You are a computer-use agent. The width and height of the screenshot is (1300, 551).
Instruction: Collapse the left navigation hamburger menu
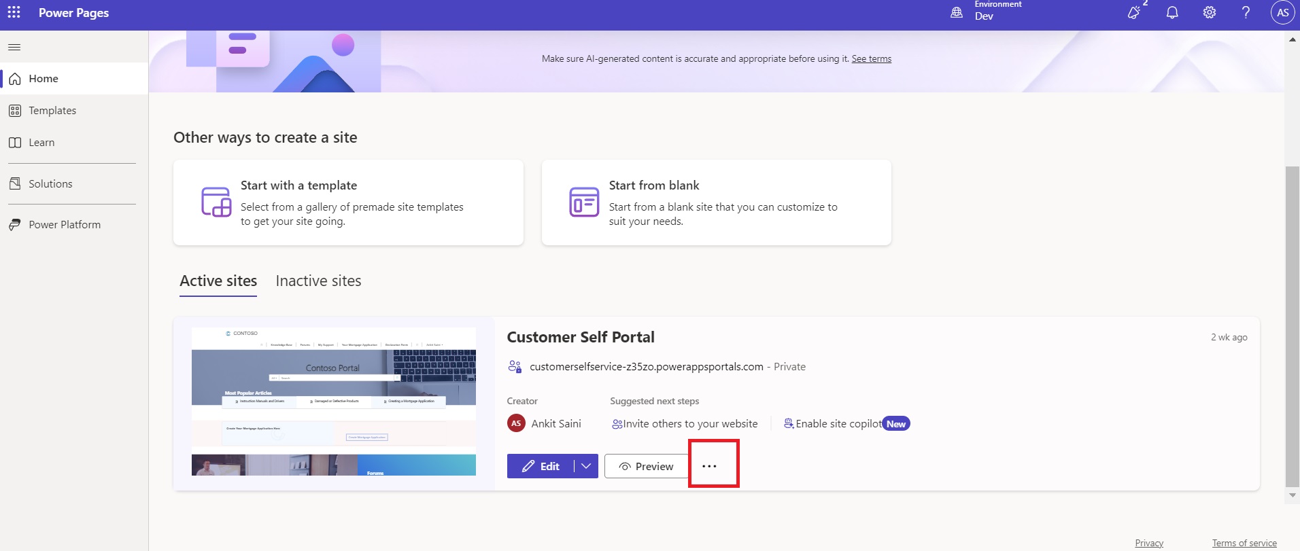(x=14, y=47)
